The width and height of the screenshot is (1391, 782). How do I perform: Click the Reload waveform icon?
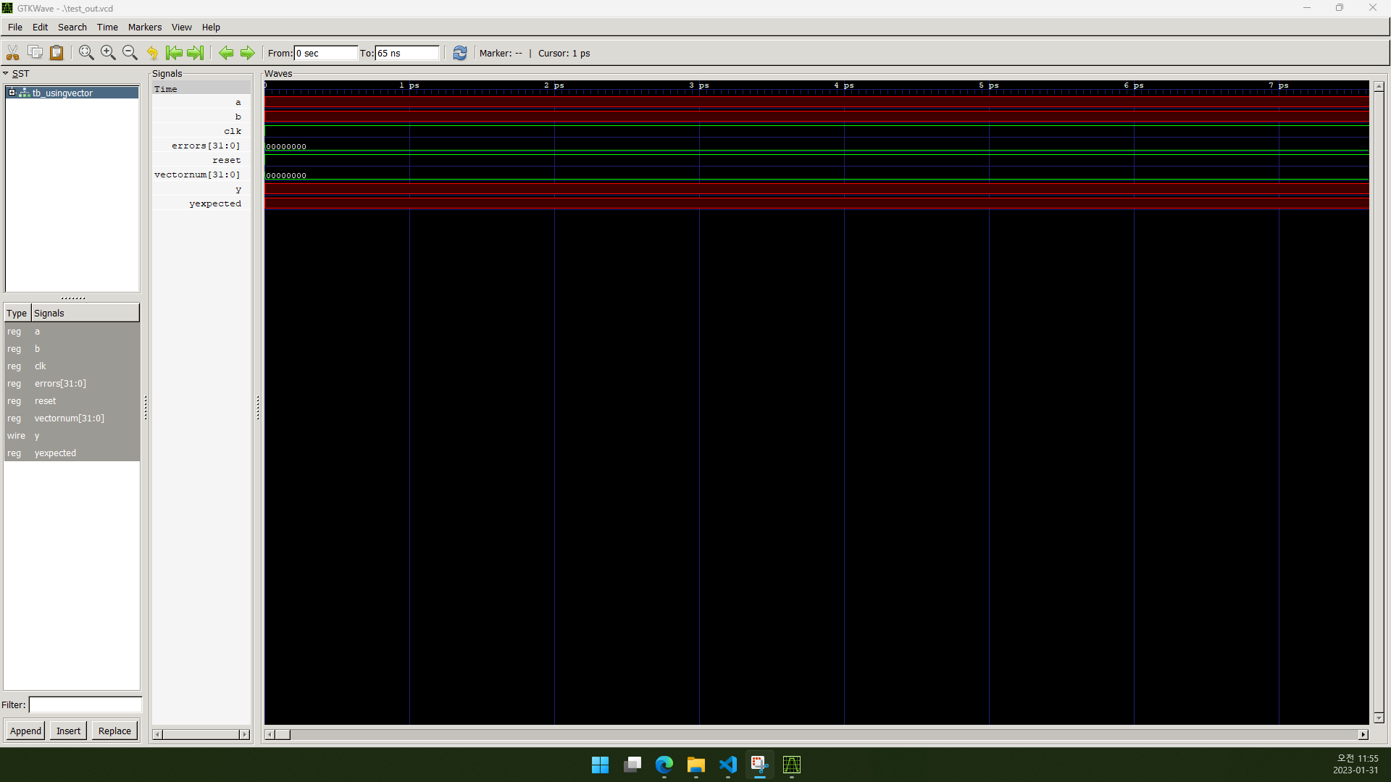[460, 53]
